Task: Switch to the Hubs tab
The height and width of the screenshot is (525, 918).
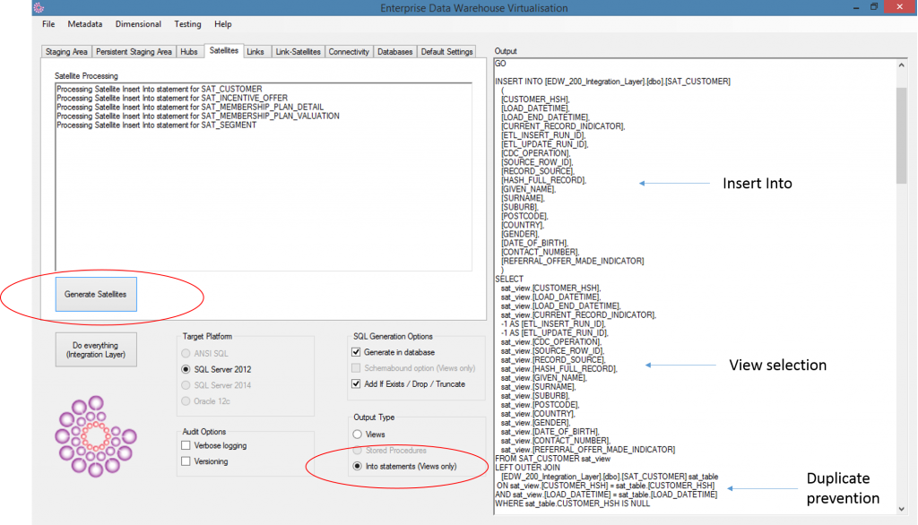Action: (x=188, y=52)
